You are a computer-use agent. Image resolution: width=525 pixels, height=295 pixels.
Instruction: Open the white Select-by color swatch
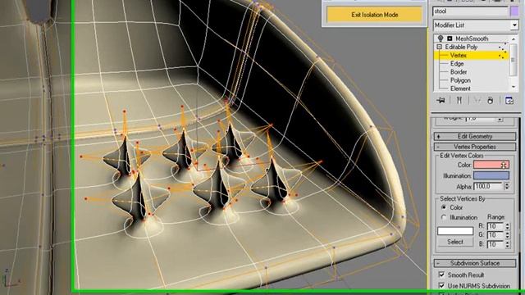tap(455, 231)
